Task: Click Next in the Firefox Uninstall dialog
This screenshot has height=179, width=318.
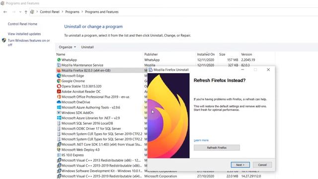Action: 240,165
